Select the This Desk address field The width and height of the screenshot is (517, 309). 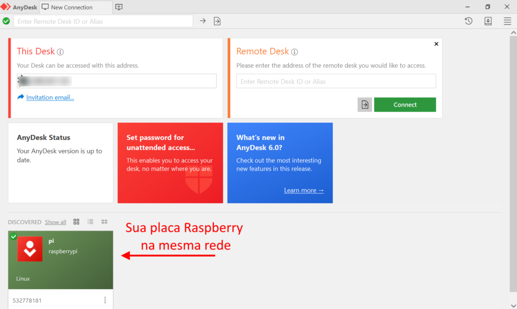[117, 81]
